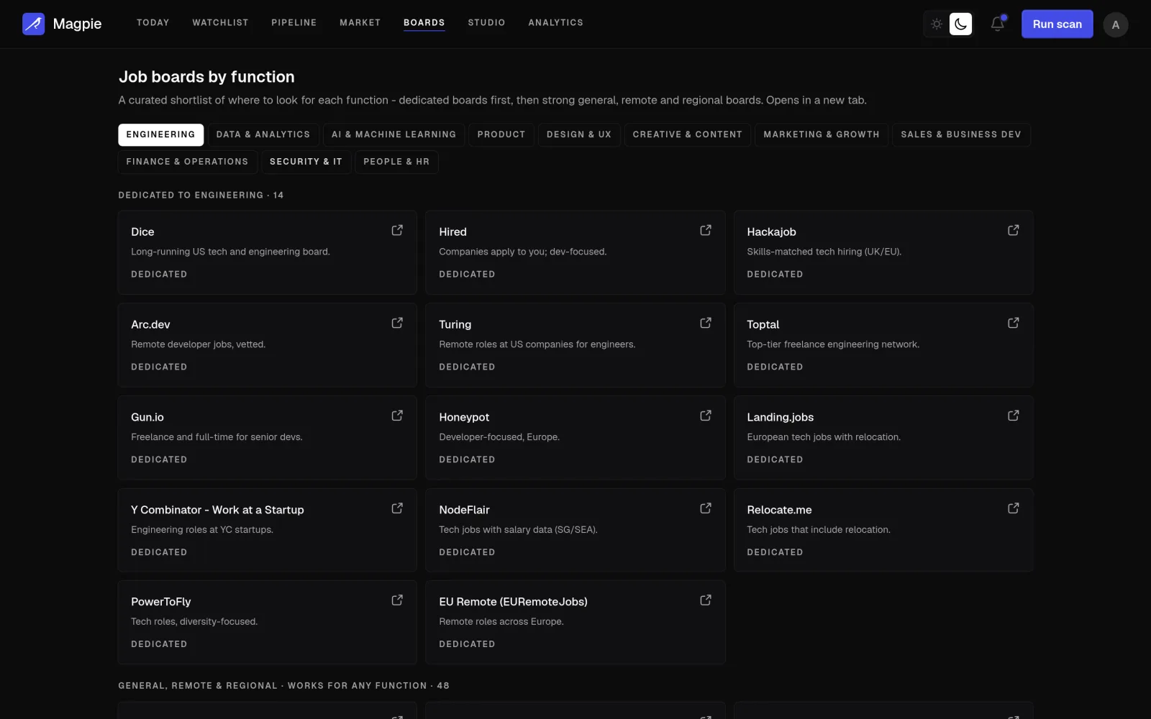Select the Engineering function filter

point(161,134)
